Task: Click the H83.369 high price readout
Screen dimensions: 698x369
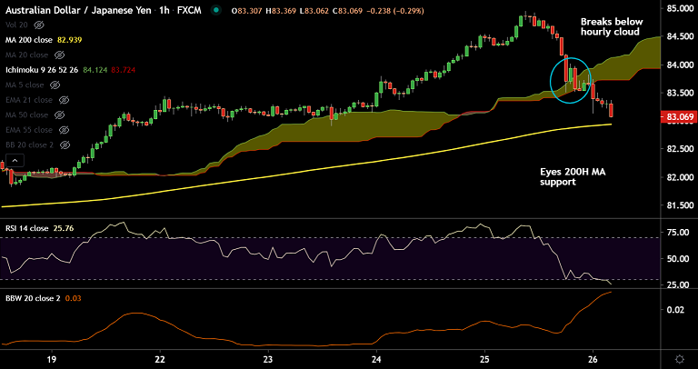Action: coord(280,10)
